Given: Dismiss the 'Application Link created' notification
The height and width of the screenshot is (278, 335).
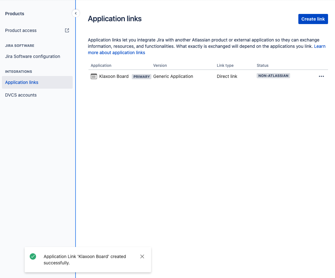Looking at the screenshot, I should tap(142, 256).
